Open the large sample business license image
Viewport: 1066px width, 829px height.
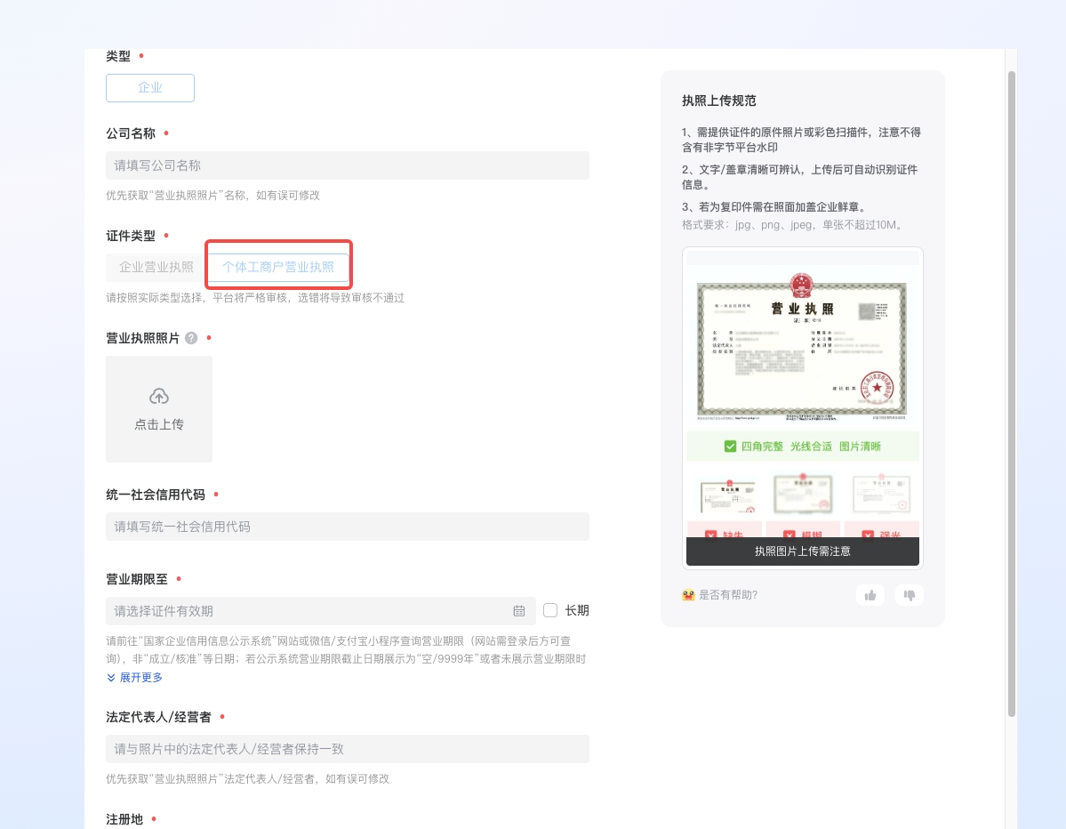tap(802, 347)
